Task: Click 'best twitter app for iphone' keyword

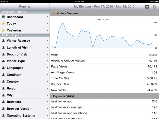Action: coord(105,113)
